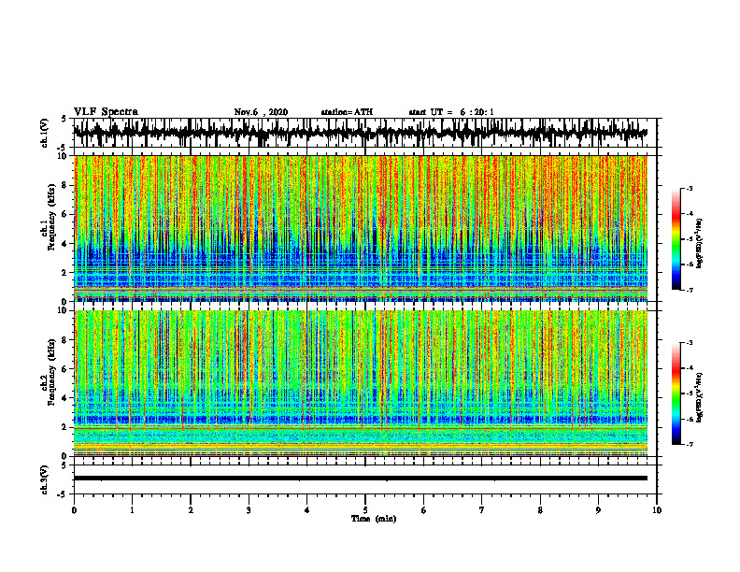Click the "ch.1(V)" axis label

coord(44,134)
